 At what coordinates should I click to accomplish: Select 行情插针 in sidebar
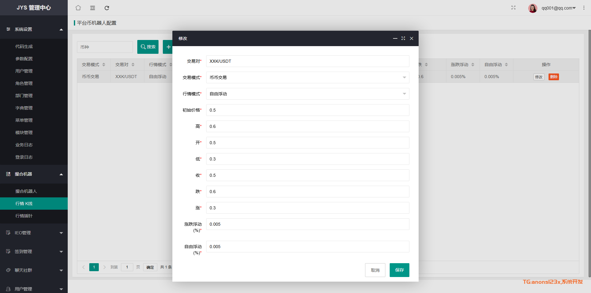[x=24, y=216]
